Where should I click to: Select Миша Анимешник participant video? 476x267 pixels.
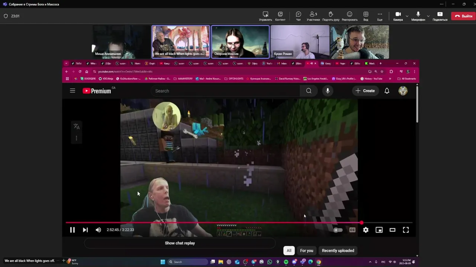[x=122, y=42]
